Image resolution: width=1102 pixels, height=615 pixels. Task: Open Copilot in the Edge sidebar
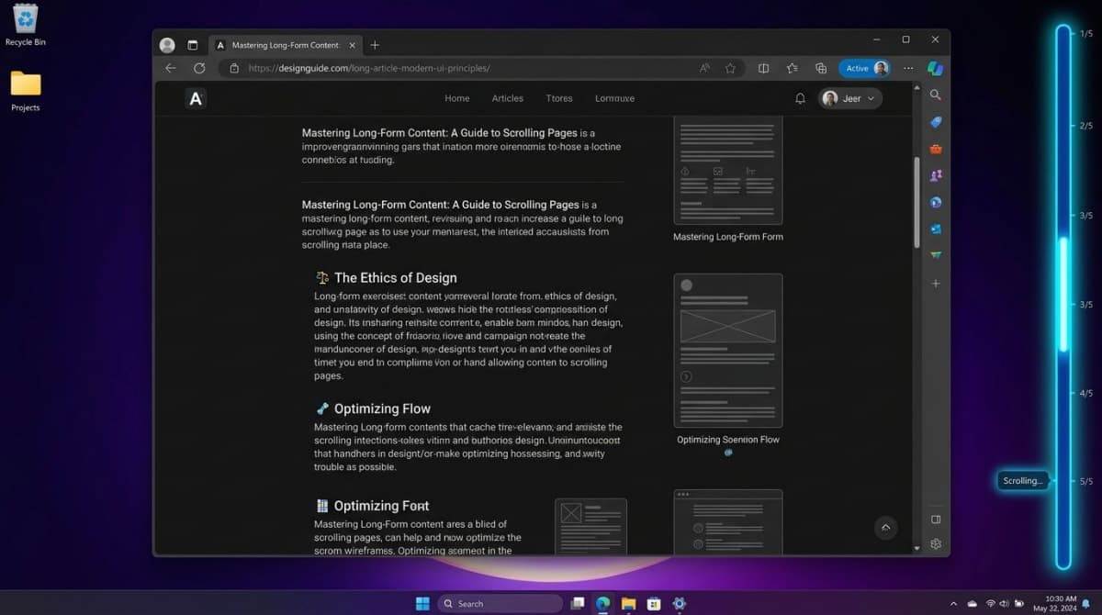935,67
